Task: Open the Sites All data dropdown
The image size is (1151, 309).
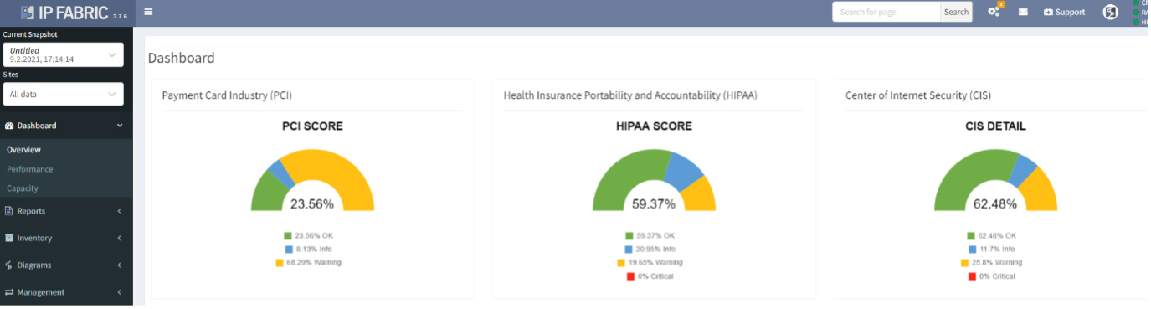Action: coord(64,94)
